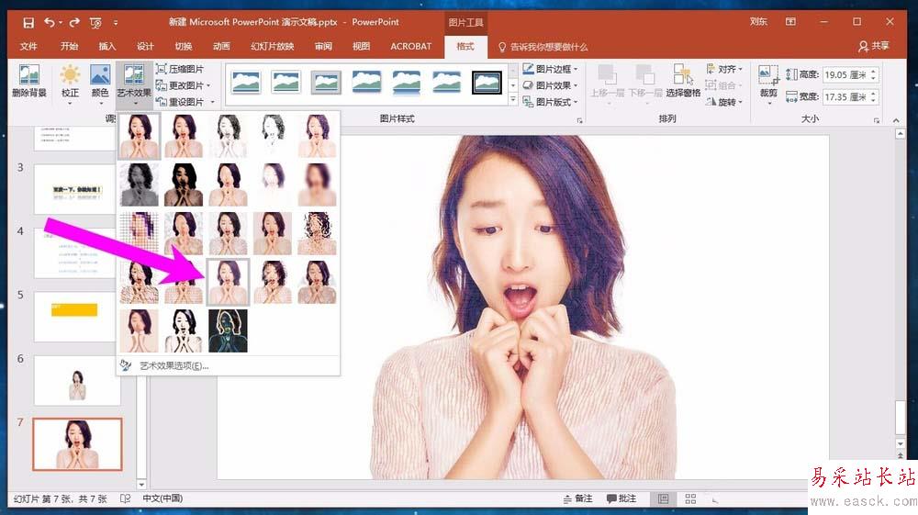Select the 格式 picture tools tab
918x515 pixels.
[465, 46]
